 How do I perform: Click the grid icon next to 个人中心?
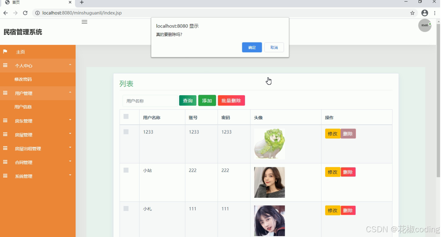tap(5, 65)
